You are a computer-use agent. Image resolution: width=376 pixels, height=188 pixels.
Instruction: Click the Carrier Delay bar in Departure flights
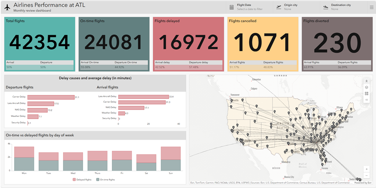[51, 97]
